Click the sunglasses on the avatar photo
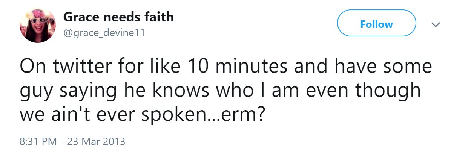The image size is (451, 156). pyautogui.click(x=42, y=21)
